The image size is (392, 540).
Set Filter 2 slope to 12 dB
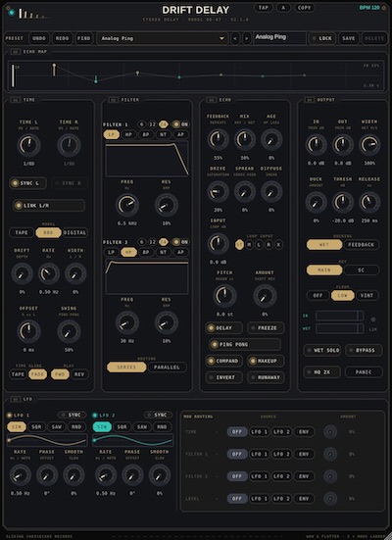tap(152, 242)
